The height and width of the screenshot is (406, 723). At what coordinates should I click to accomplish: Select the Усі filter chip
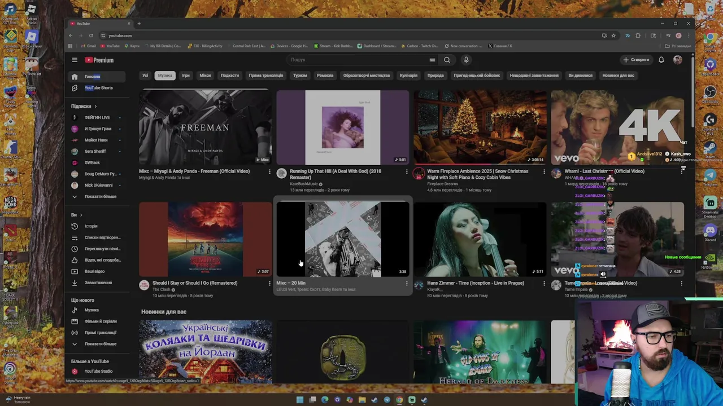145,76
